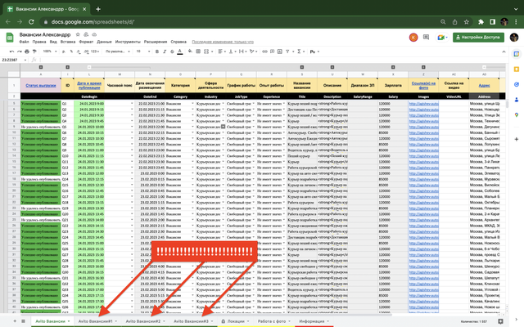The height and width of the screenshot is (327, 524).
Task: Open vertical align dropdown
Action: (x=232, y=52)
